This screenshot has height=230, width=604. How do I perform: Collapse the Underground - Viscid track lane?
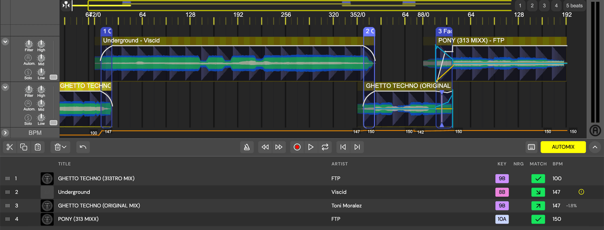click(5, 41)
